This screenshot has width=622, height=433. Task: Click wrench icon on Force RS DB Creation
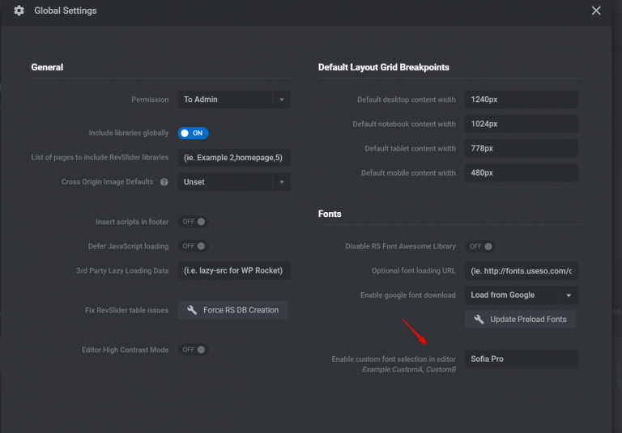(x=192, y=310)
